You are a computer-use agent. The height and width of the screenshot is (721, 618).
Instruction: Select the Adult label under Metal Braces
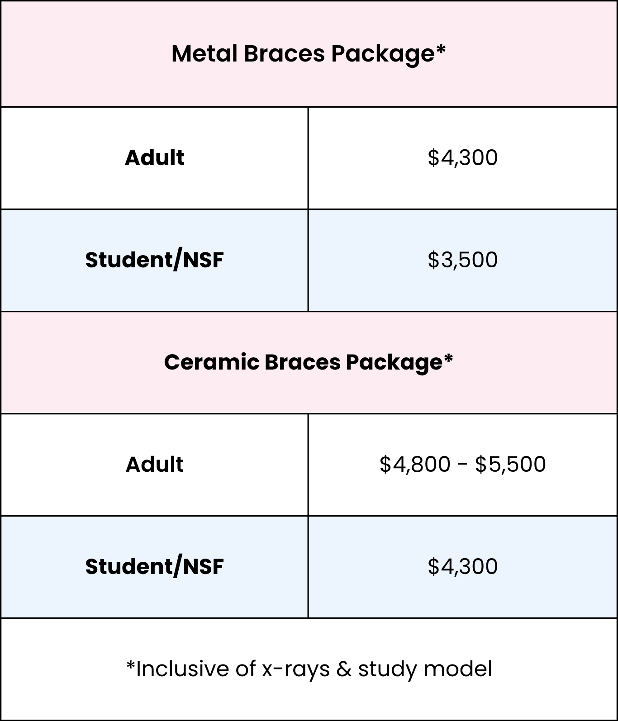click(154, 158)
